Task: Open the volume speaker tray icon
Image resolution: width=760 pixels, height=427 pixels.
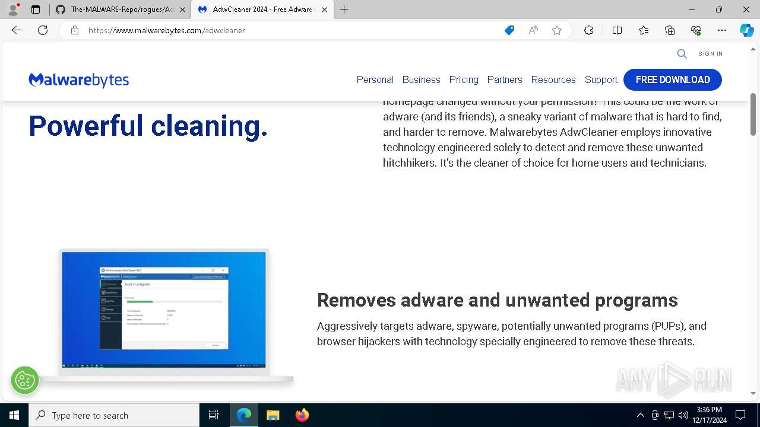Action: 683,415
